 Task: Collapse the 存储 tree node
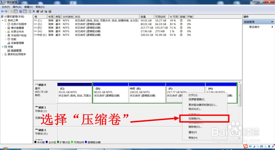tap(2, 47)
